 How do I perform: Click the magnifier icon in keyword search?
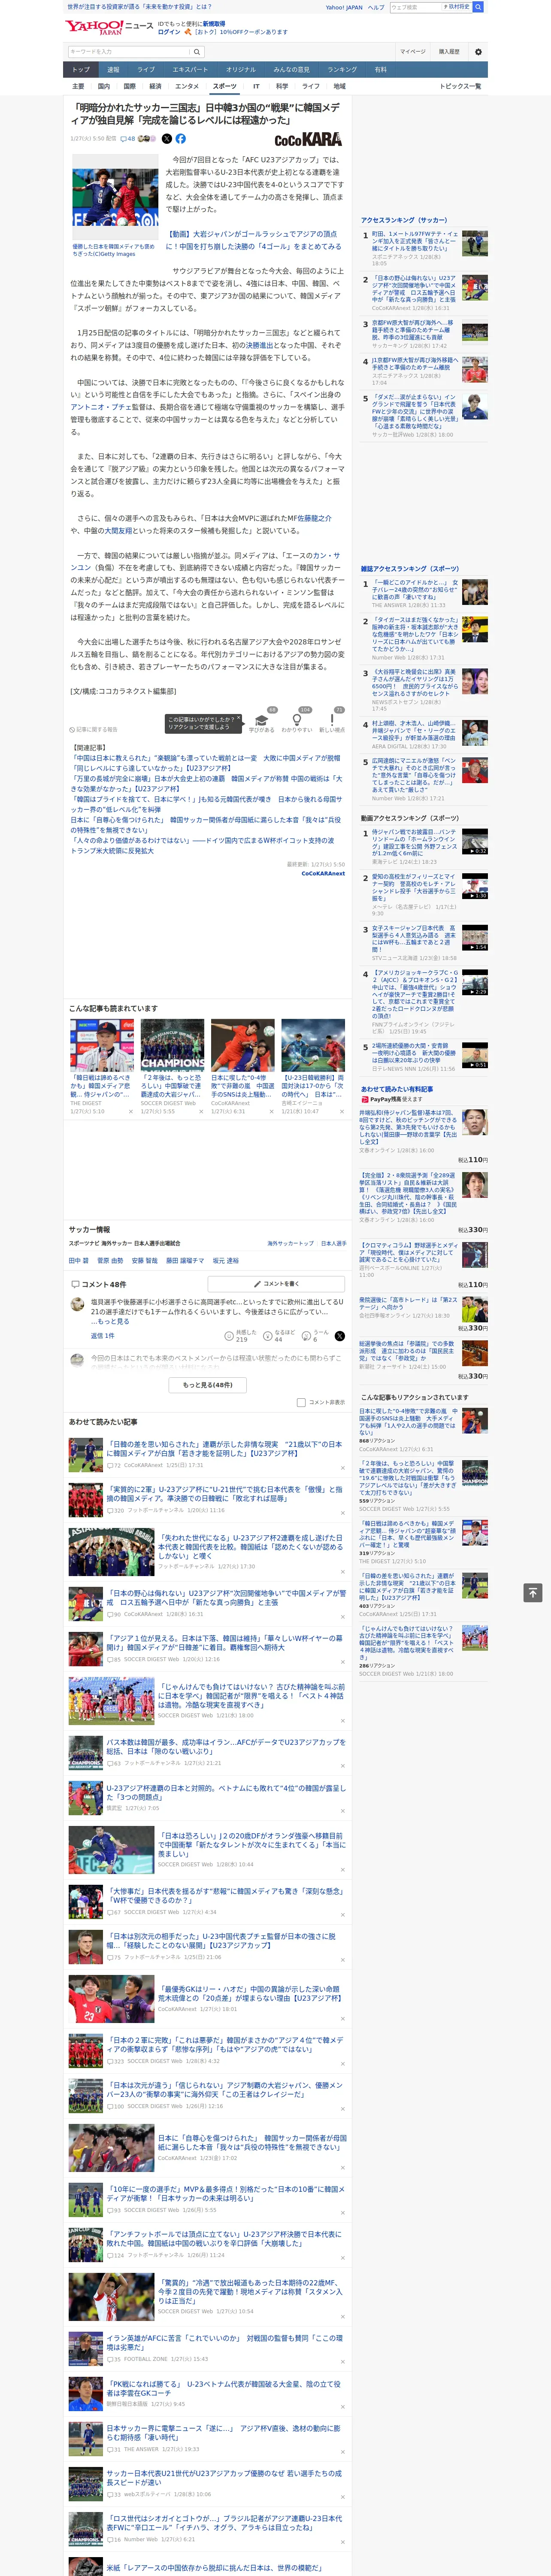point(197,52)
